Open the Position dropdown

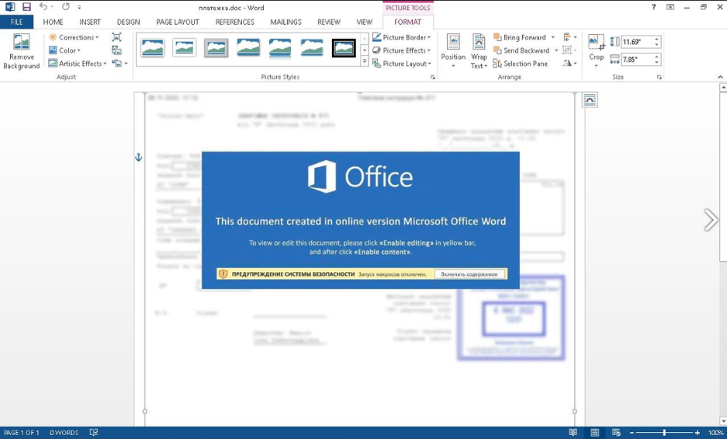(x=453, y=51)
